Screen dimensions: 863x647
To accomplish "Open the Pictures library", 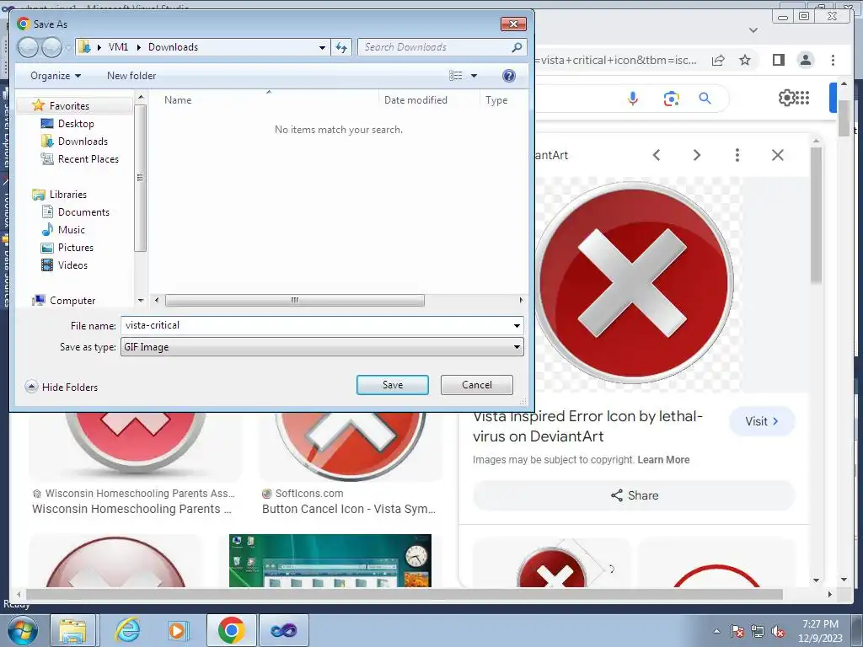I will pyautogui.click(x=75, y=248).
